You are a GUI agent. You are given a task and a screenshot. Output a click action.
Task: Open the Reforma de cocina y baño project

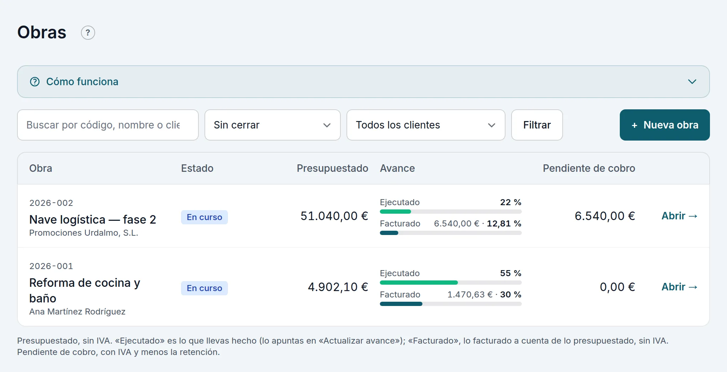(x=85, y=290)
